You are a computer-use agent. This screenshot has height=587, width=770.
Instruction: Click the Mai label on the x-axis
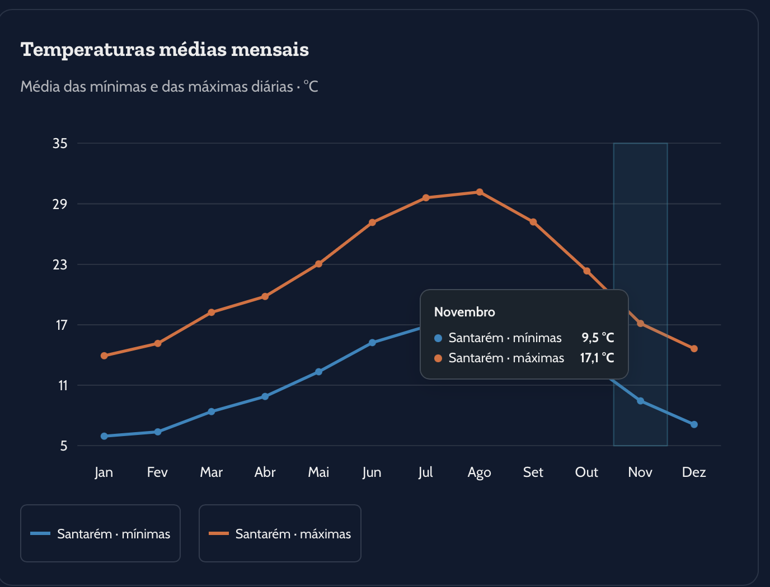click(x=318, y=472)
